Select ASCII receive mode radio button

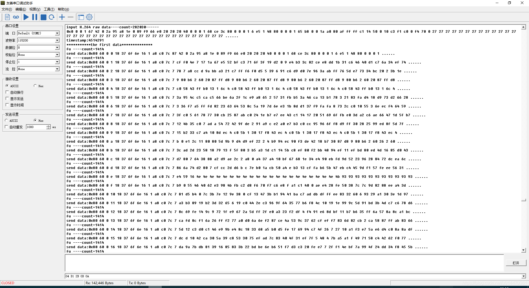click(x=7, y=86)
